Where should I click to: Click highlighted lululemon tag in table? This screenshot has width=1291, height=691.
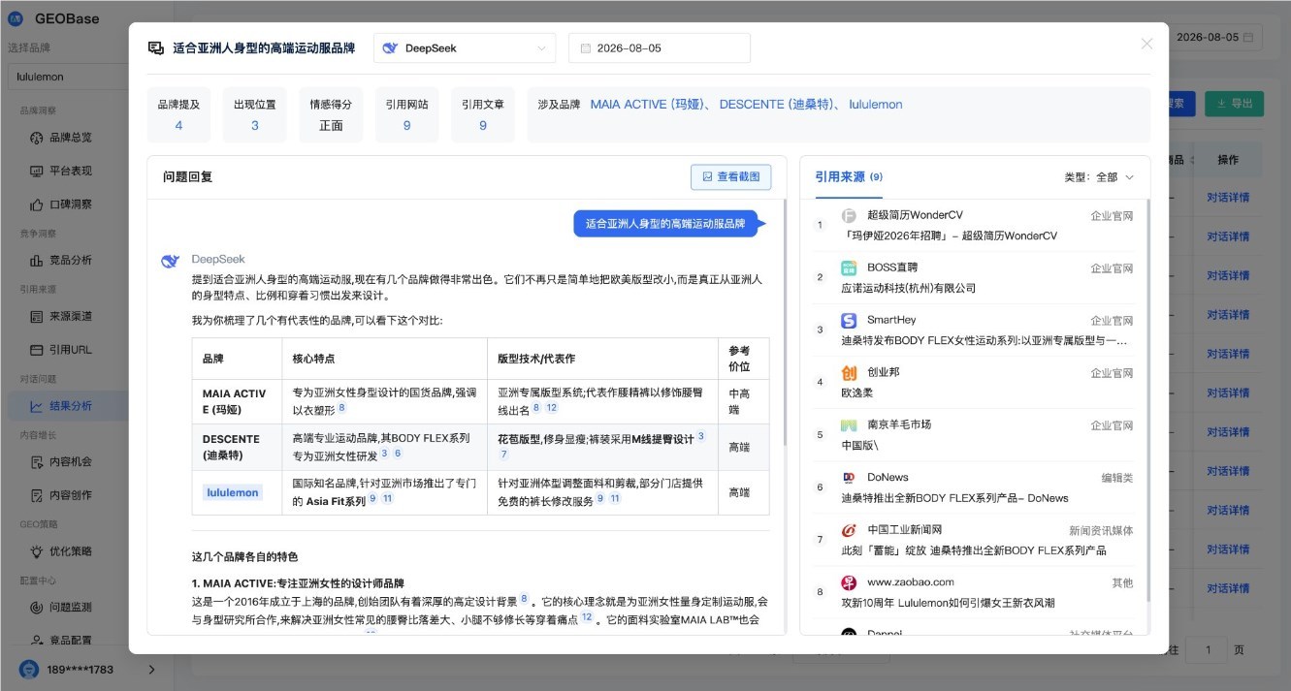233,492
